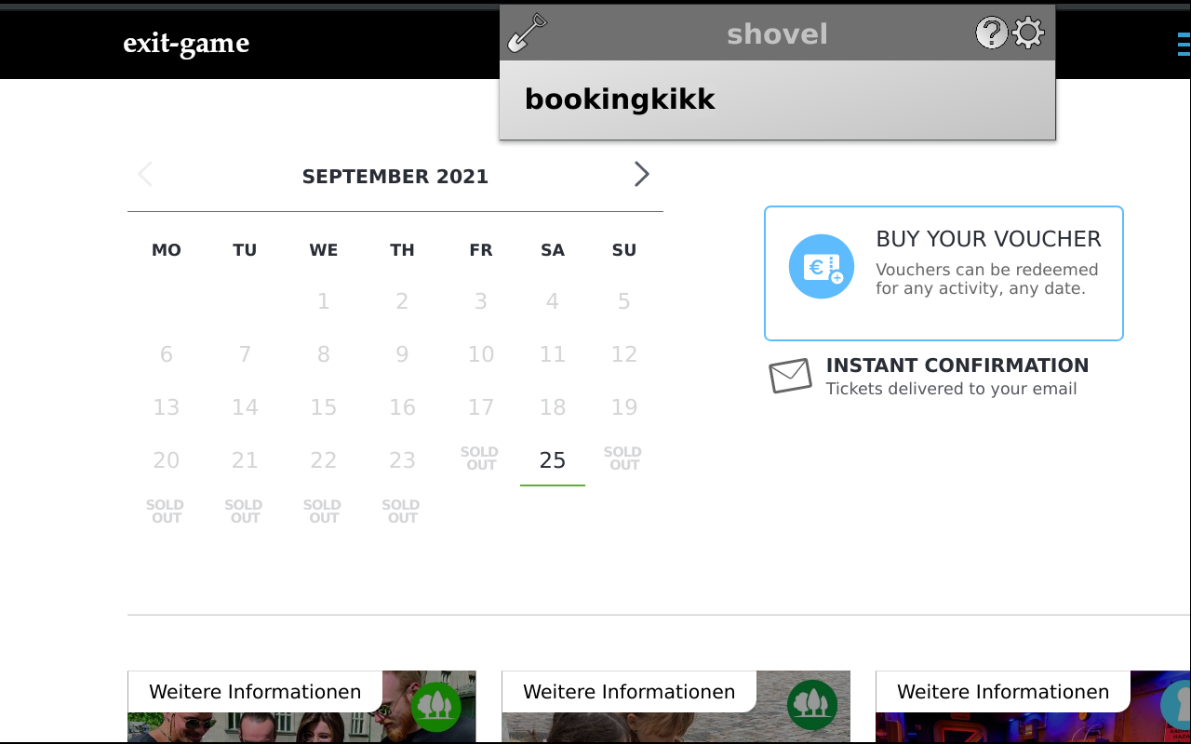Click green tree badge on first card
Image resolution: width=1191 pixels, height=744 pixels.
click(435, 706)
